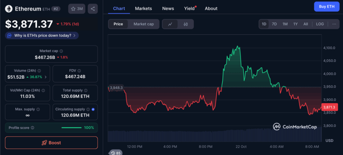Expand Volume (24h) details chevron
The width and height of the screenshot is (343, 155).
pyautogui.click(x=46, y=77)
